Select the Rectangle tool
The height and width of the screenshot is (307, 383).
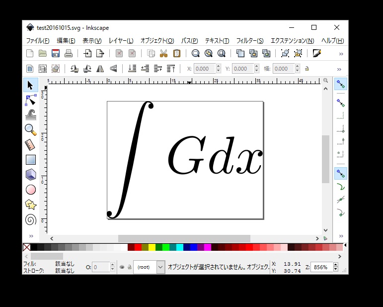pyautogui.click(x=30, y=160)
